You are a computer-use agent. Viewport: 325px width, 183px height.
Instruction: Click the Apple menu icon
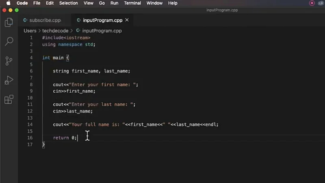click(x=8, y=3)
